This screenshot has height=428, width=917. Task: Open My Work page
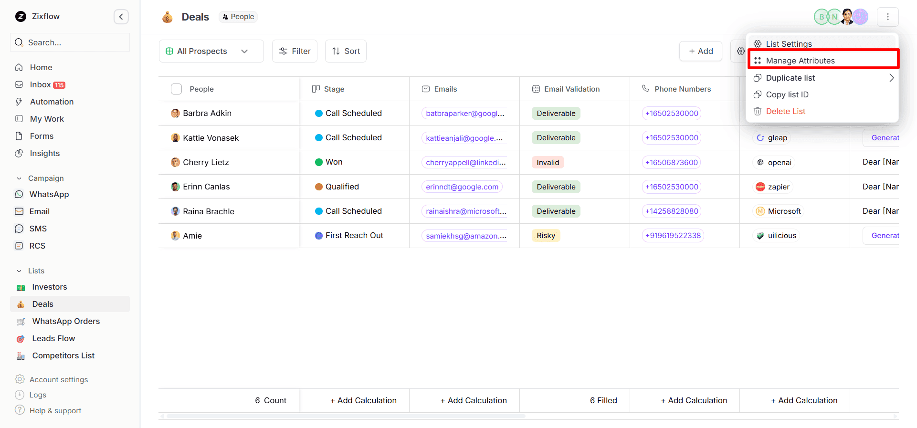[x=47, y=119]
